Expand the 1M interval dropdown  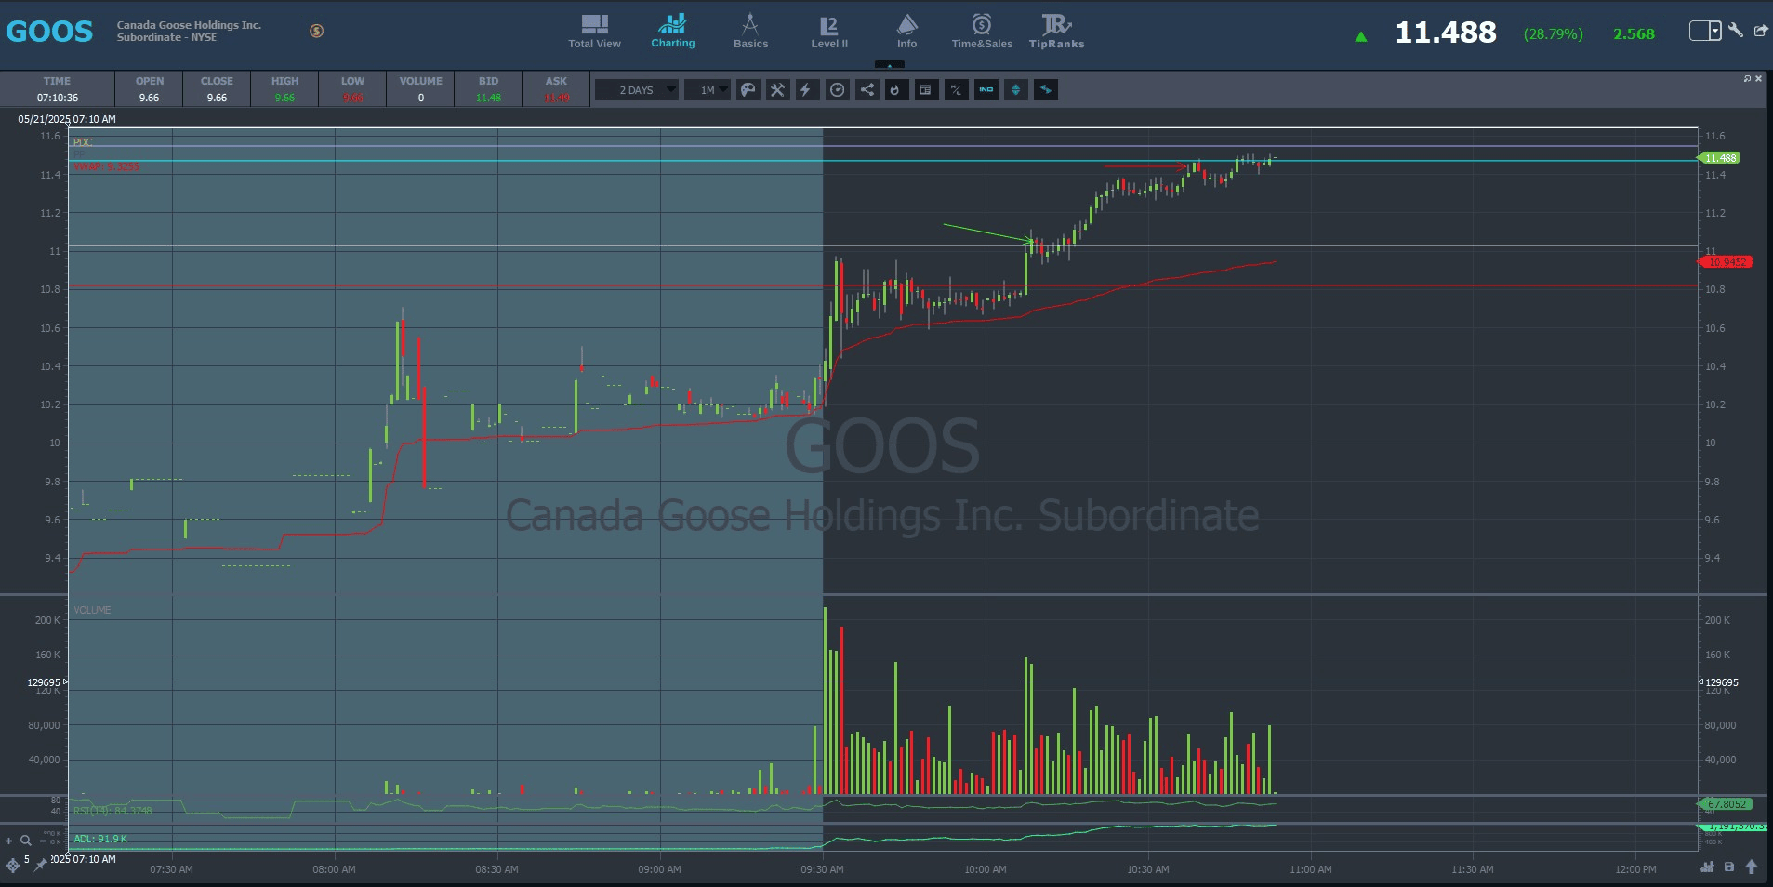708,90
